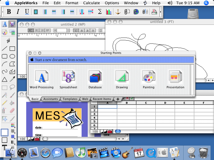
Task: Switch to the Templates tab
Action: coord(70,99)
